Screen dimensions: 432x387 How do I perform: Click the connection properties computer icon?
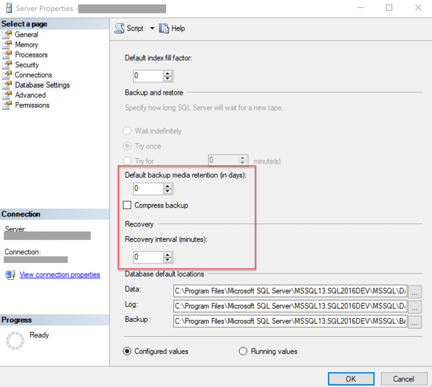[11, 274]
